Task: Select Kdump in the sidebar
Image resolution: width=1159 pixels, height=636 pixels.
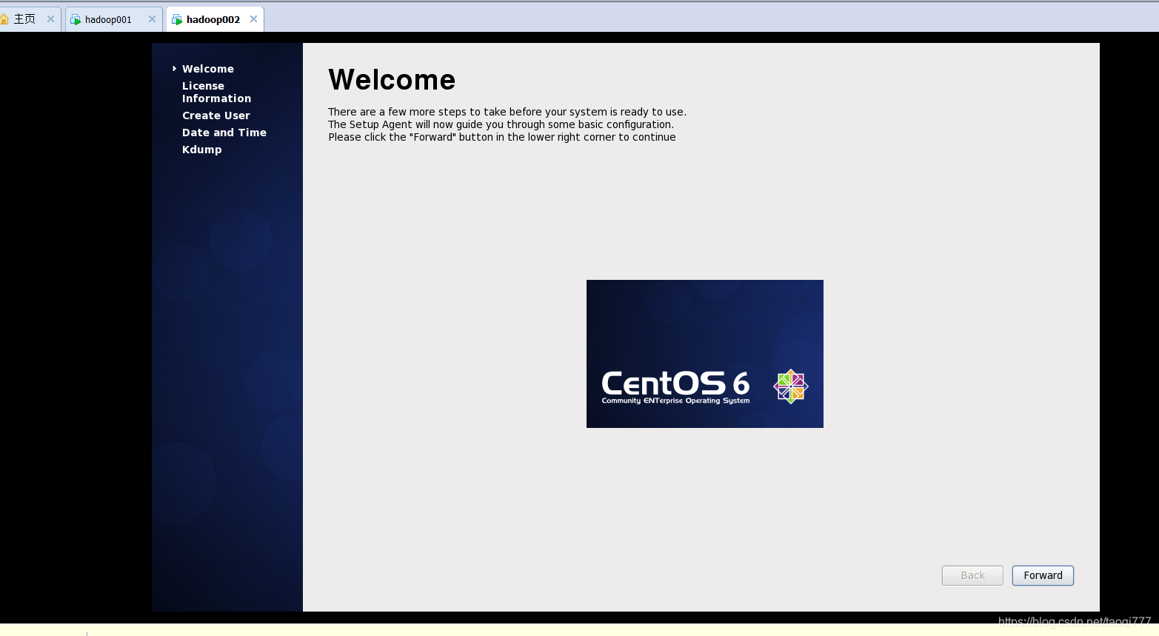Action: point(202,150)
